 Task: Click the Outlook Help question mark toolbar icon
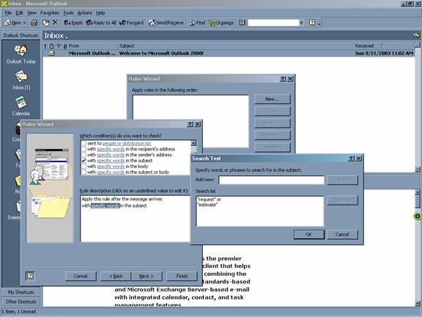coord(312,23)
